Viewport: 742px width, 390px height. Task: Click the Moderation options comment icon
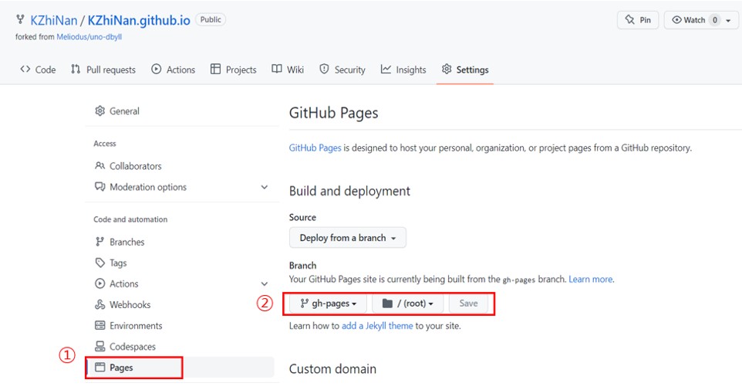click(x=99, y=187)
